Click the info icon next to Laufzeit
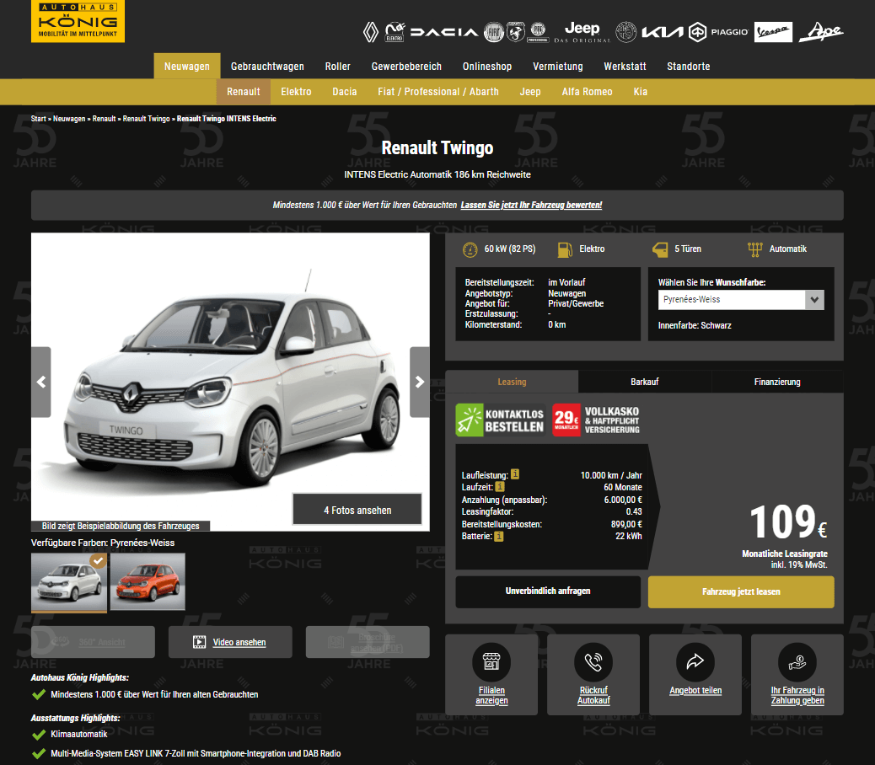The height and width of the screenshot is (765, 875). tap(500, 486)
